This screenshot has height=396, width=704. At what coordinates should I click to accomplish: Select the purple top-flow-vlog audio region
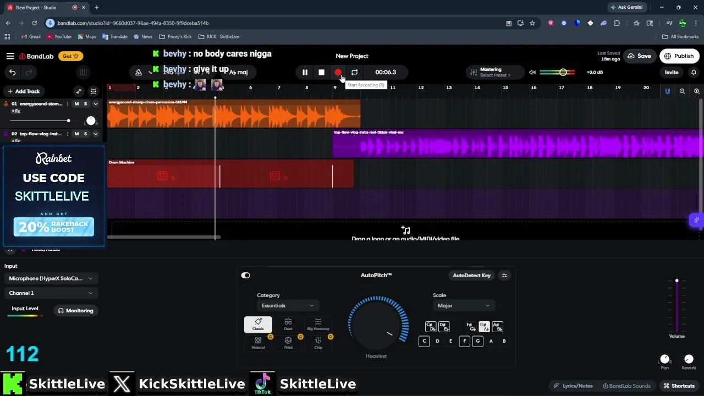(x=517, y=144)
